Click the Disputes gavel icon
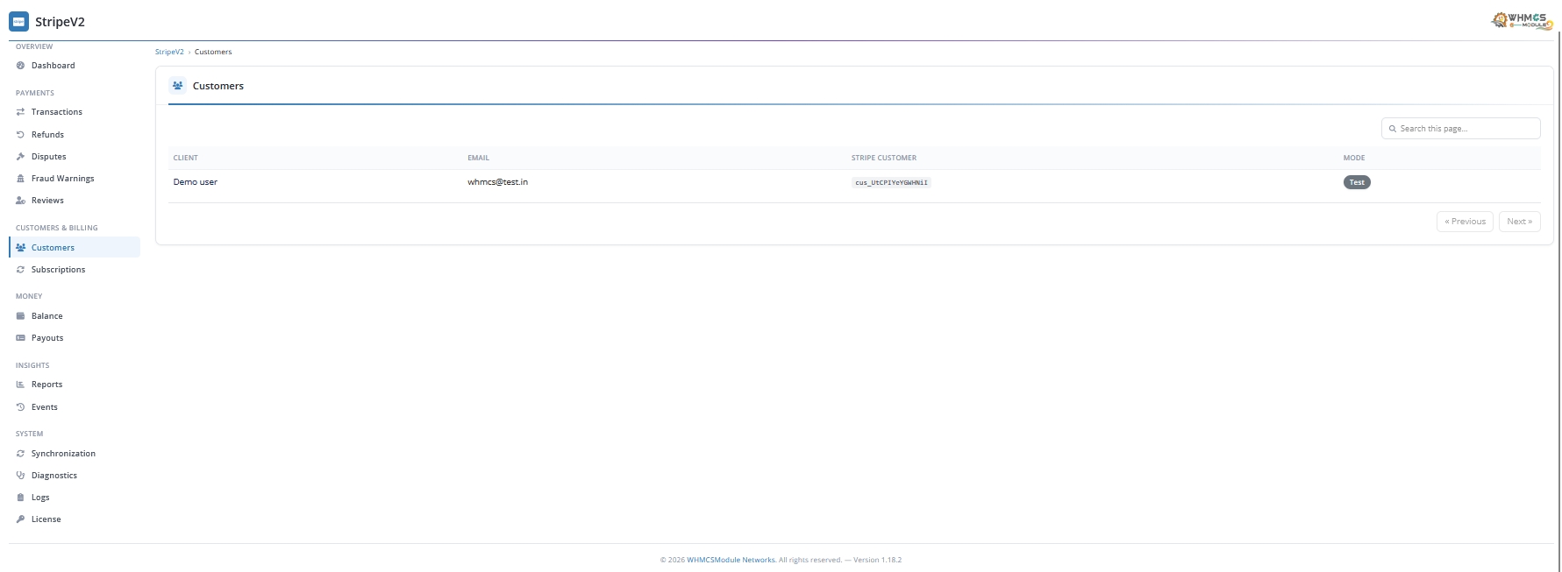The height and width of the screenshot is (572, 1562). 20,157
